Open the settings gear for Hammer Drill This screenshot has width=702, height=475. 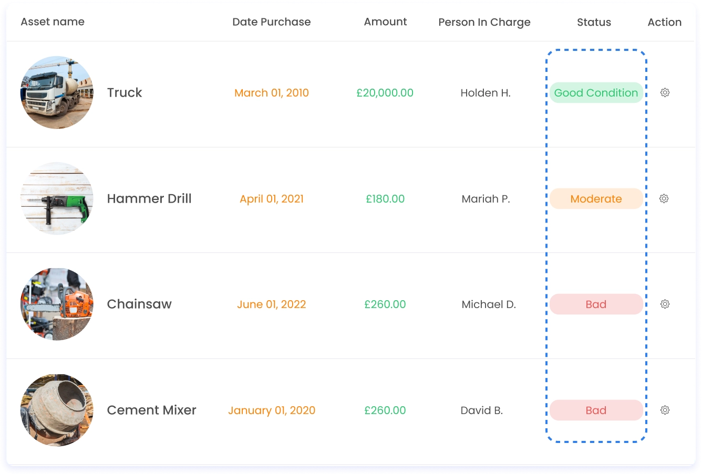pos(664,198)
